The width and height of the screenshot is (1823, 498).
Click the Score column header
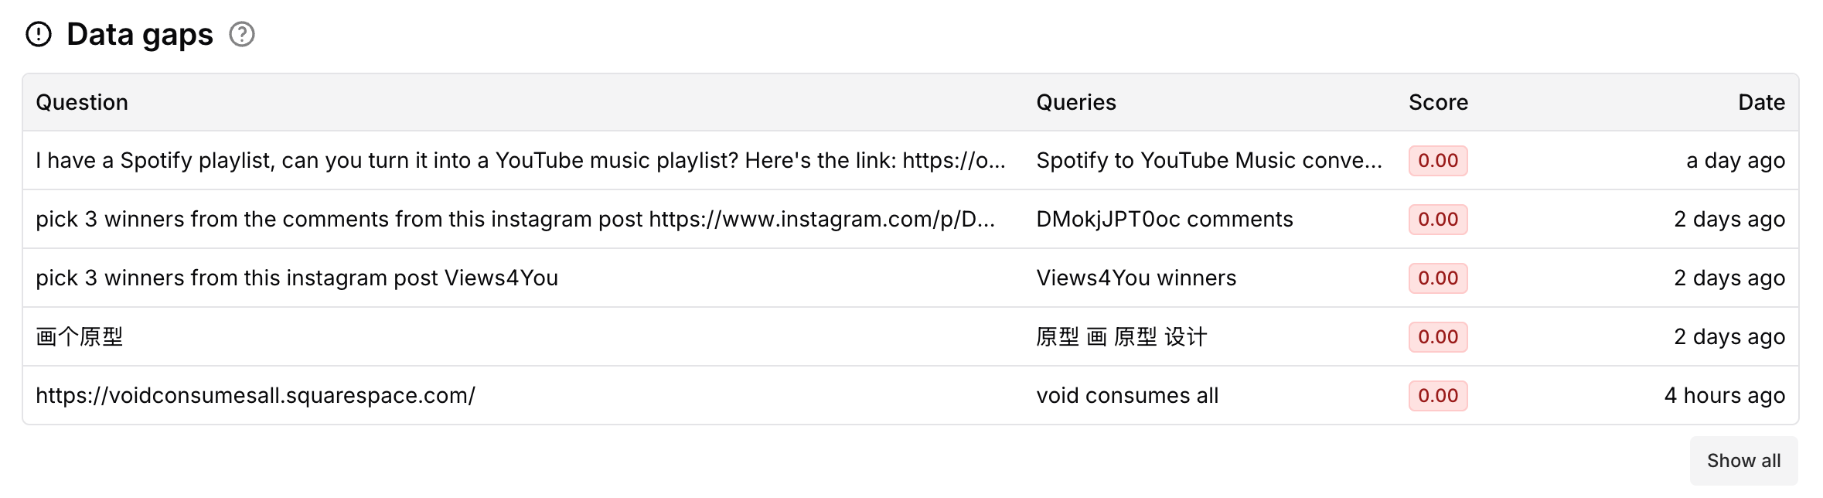(x=1438, y=103)
